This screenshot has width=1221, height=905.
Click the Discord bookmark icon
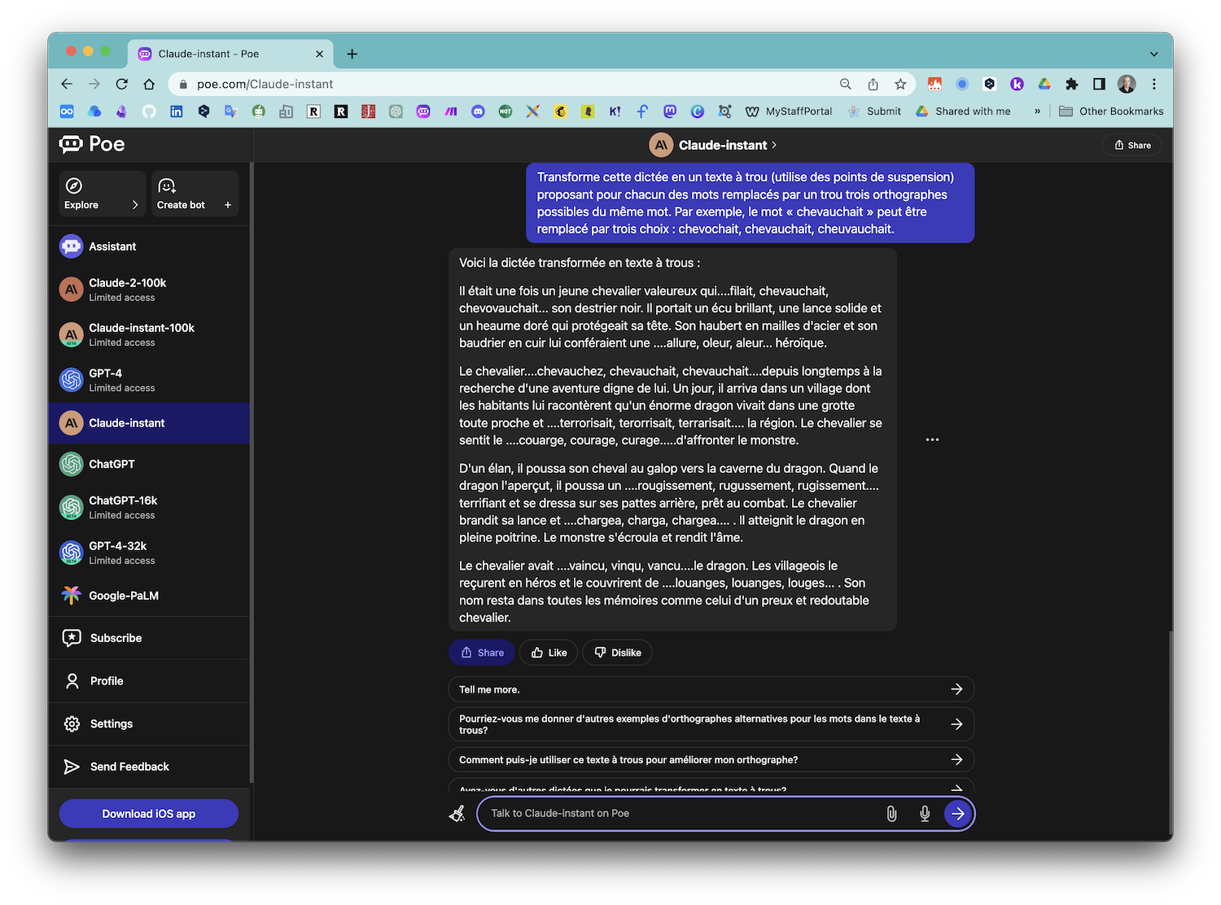[x=478, y=111]
